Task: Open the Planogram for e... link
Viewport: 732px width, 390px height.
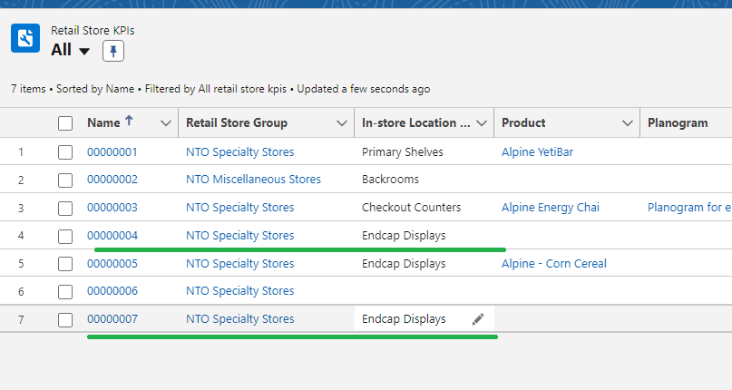Action: point(689,208)
